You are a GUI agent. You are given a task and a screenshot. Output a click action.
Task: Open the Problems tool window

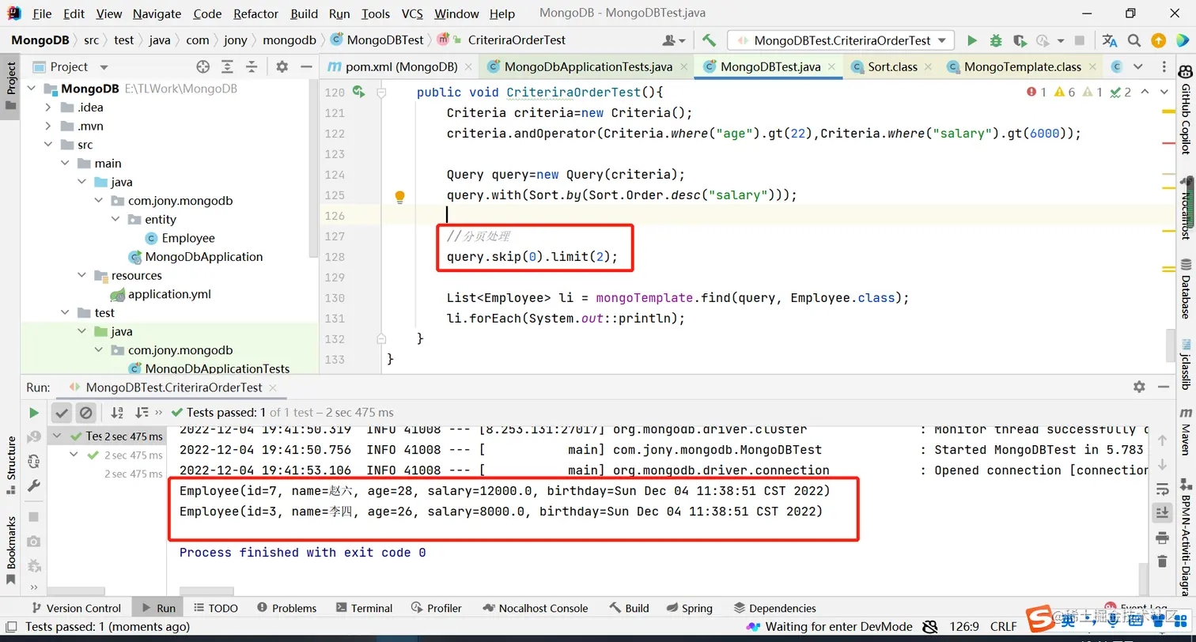click(x=286, y=608)
